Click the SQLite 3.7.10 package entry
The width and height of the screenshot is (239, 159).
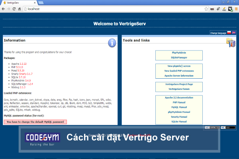click(18, 77)
